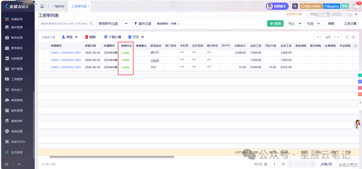
Task: Click the horizontal scrollbar under the table
Action: click(x=112, y=157)
